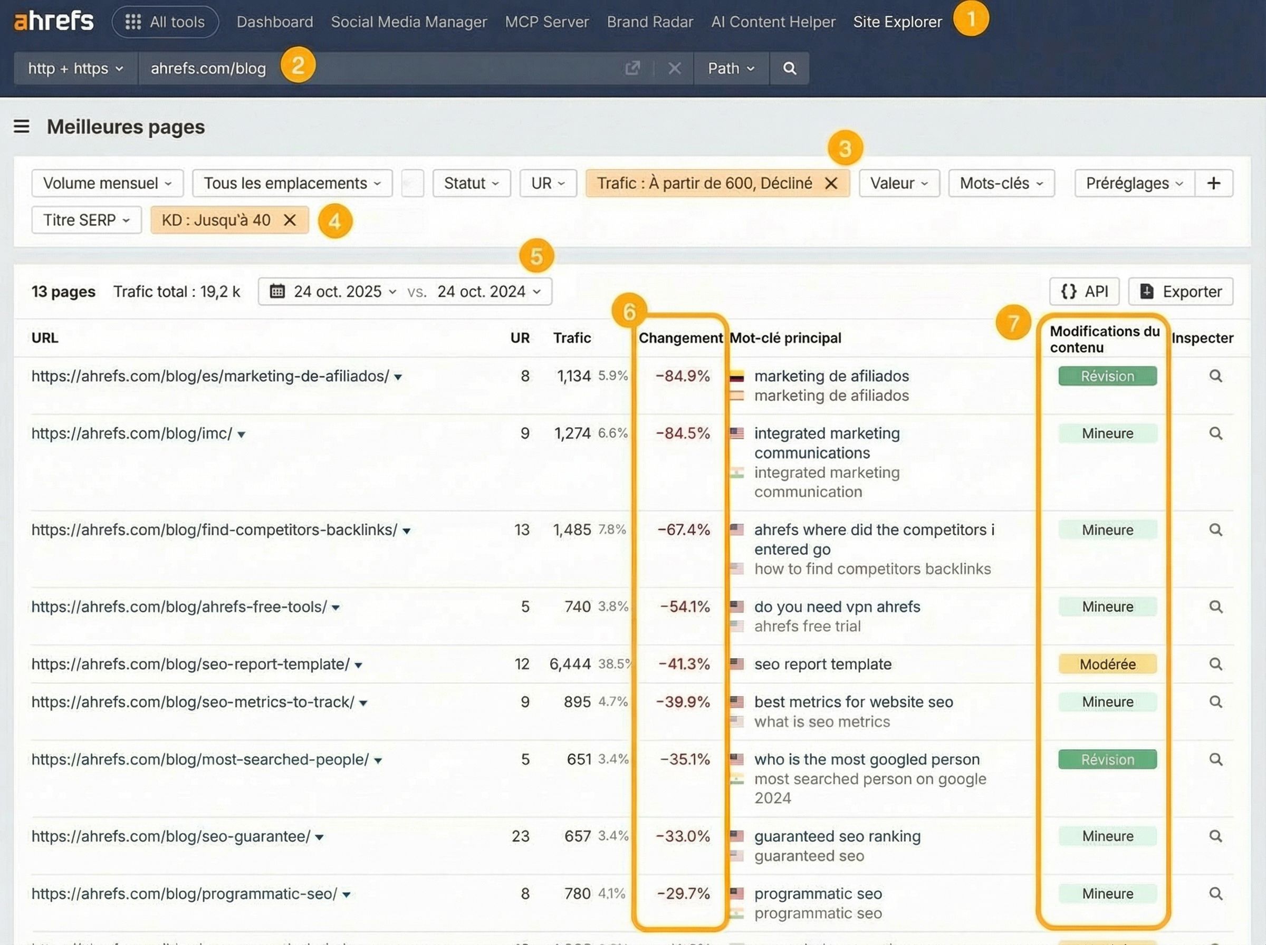Viewport: 1266px width, 945px height.
Task: Click the hamburger menu beside Meilleures pages
Action: coord(21,127)
